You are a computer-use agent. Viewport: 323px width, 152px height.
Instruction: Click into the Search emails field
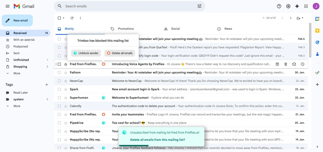pos(130,6)
